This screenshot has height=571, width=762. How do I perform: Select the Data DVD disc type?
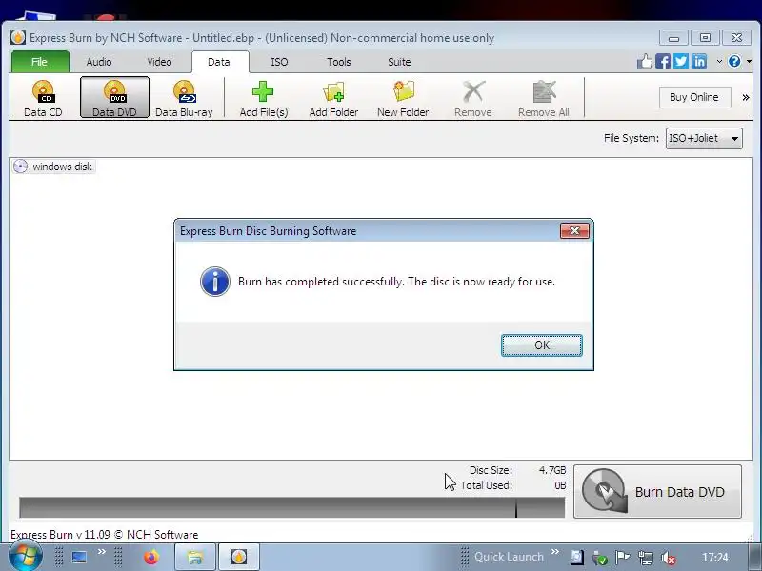114,98
